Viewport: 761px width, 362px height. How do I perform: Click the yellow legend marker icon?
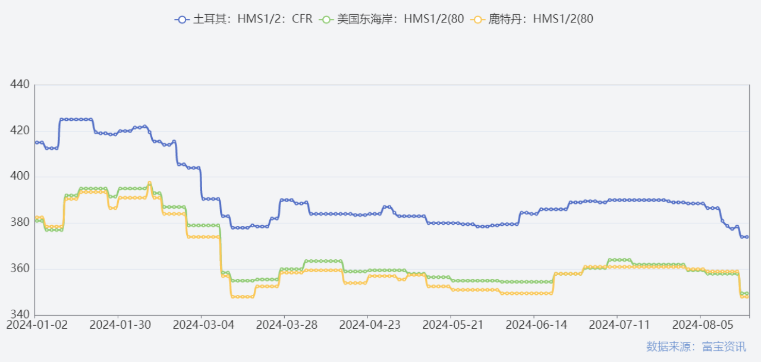(x=477, y=20)
